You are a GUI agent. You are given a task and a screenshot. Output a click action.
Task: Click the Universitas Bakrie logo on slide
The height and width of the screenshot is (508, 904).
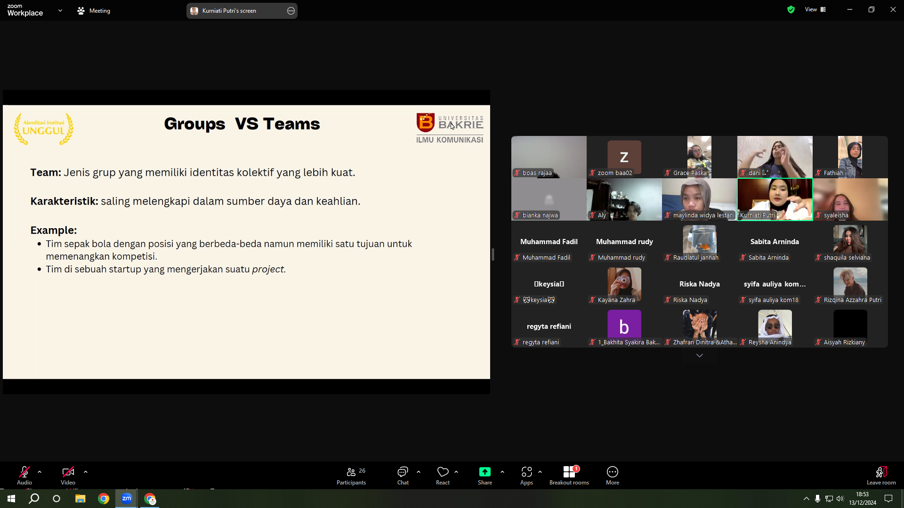(450, 128)
